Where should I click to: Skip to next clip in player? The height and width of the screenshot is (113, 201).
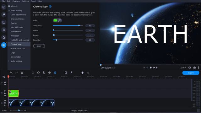click(157, 67)
